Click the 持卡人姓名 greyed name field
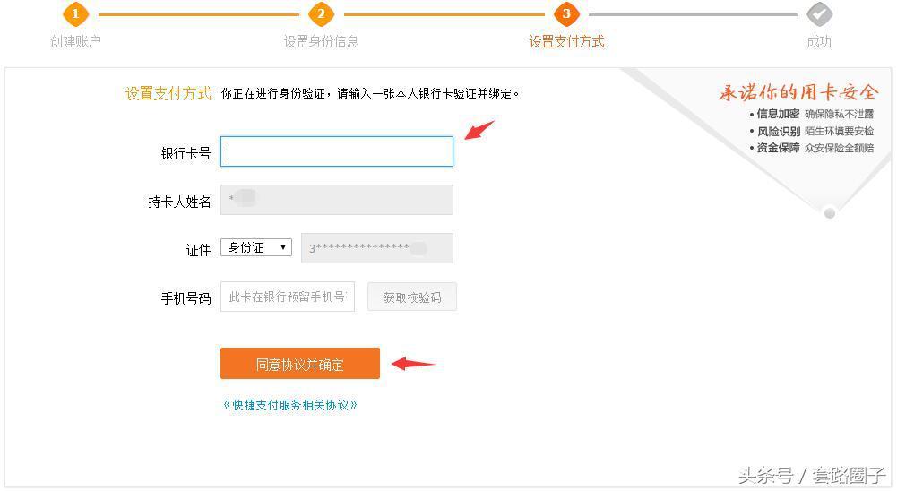This screenshot has width=897, height=491. point(337,200)
